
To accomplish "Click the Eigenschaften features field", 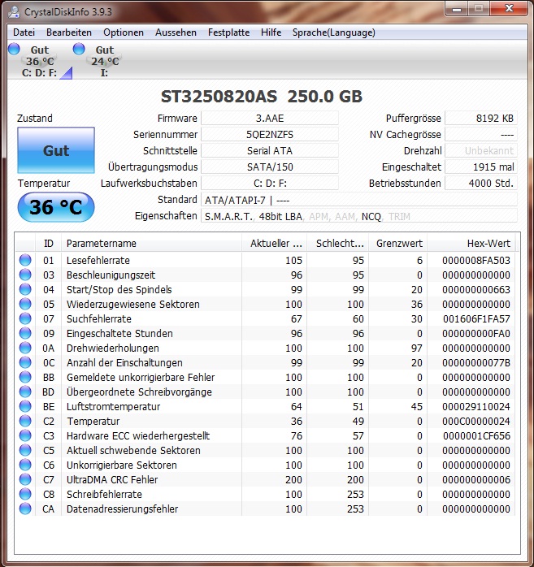I will pyautogui.click(x=359, y=216).
